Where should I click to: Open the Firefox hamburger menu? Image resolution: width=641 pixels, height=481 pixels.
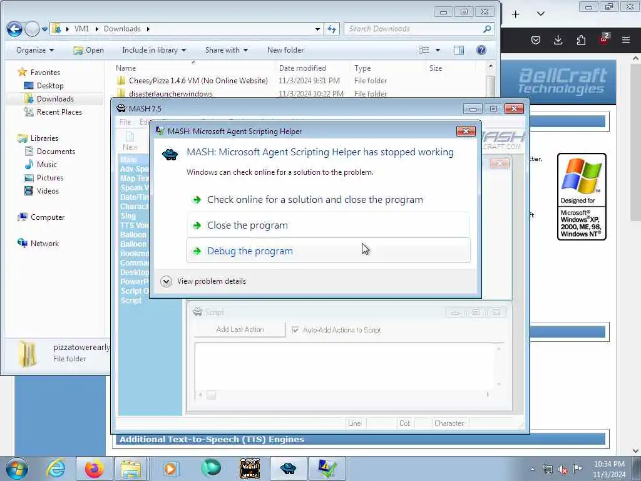click(626, 40)
